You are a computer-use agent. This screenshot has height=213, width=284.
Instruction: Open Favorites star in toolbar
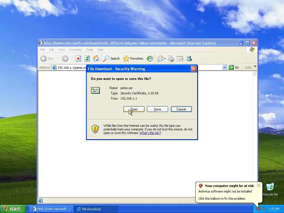point(133,59)
